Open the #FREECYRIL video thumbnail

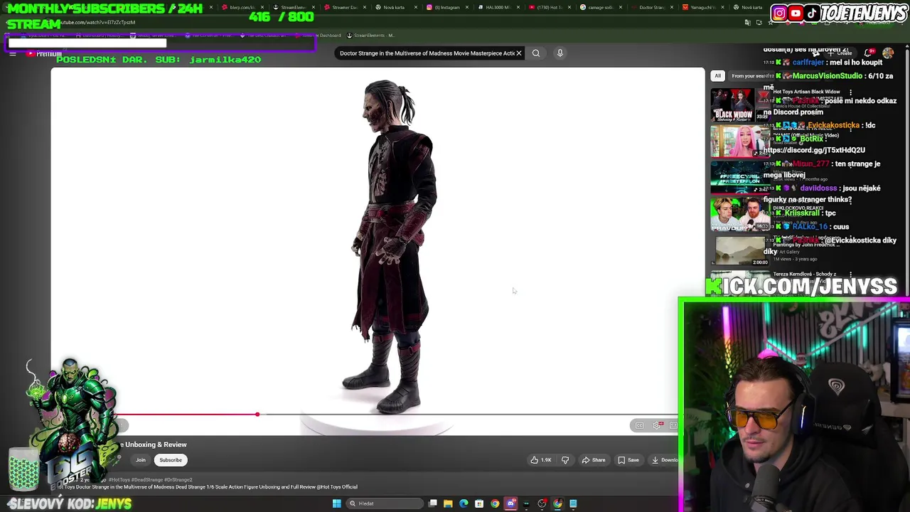click(739, 177)
